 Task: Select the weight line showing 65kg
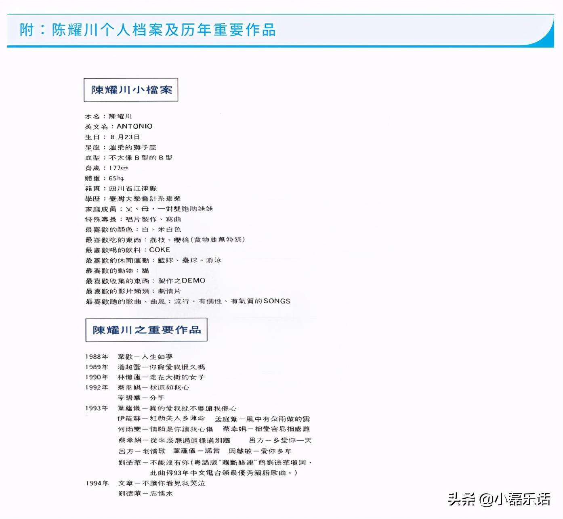(x=104, y=178)
